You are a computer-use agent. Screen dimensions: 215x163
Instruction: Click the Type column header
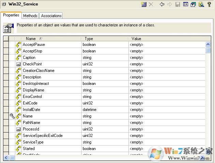coord(89,39)
